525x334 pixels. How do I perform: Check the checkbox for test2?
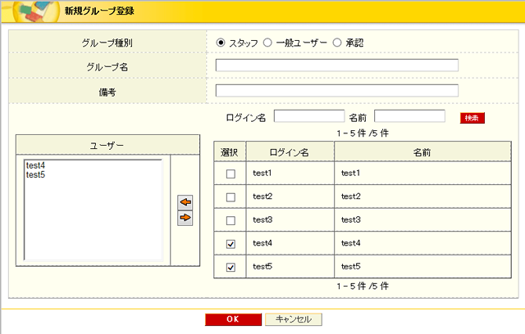point(231,197)
